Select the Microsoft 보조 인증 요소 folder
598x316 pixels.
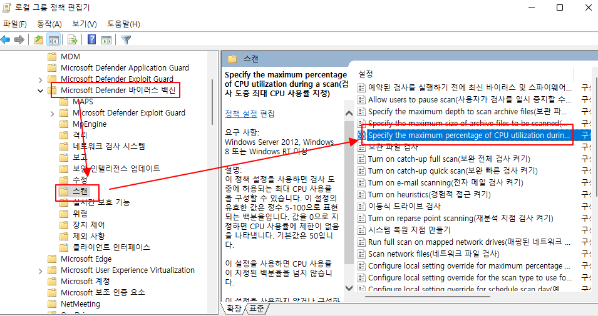pos(96,292)
